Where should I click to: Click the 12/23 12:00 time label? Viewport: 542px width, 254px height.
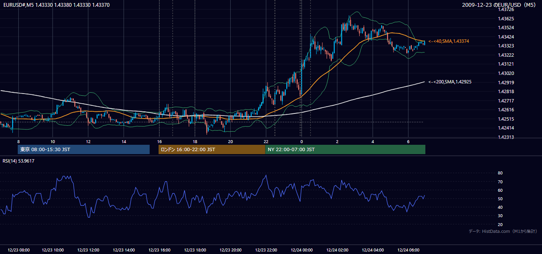click(x=88, y=250)
